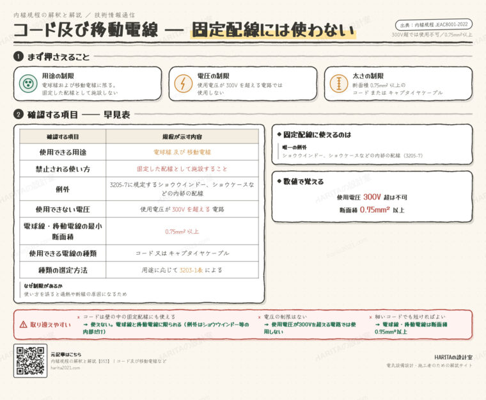Click the card heading 数値で覚える

tap(304, 181)
